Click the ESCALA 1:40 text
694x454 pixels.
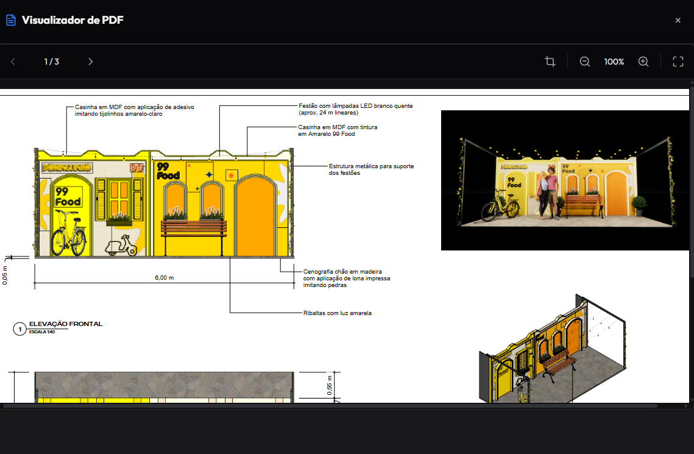tap(42, 332)
